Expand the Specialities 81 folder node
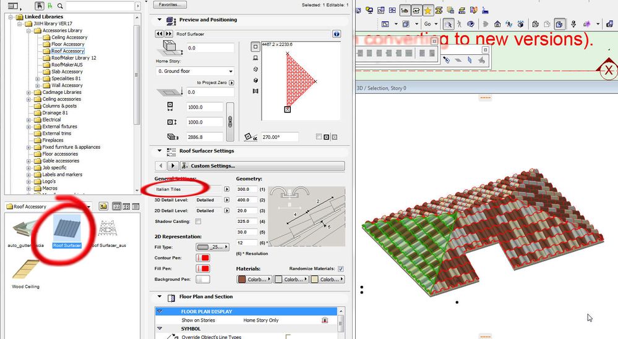The width and height of the screenshot is (618, 339). (38, 78)
